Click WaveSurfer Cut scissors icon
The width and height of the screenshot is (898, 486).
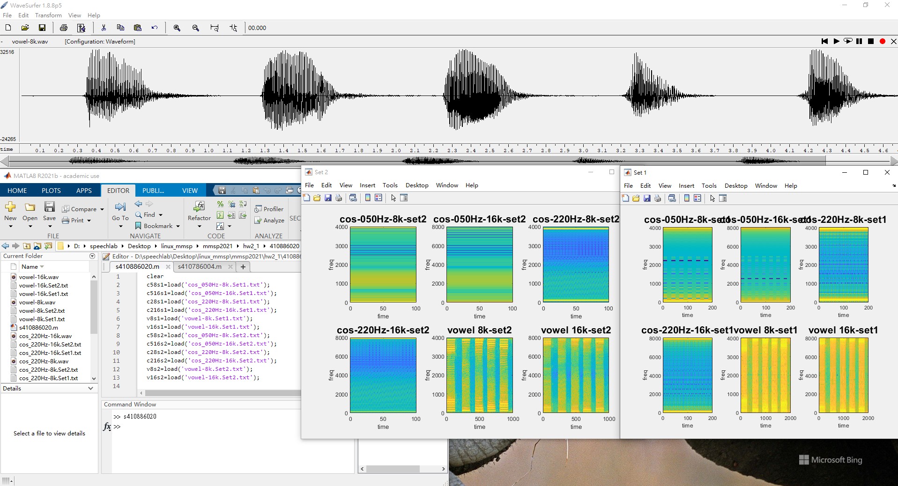click(x=104, y=28)
